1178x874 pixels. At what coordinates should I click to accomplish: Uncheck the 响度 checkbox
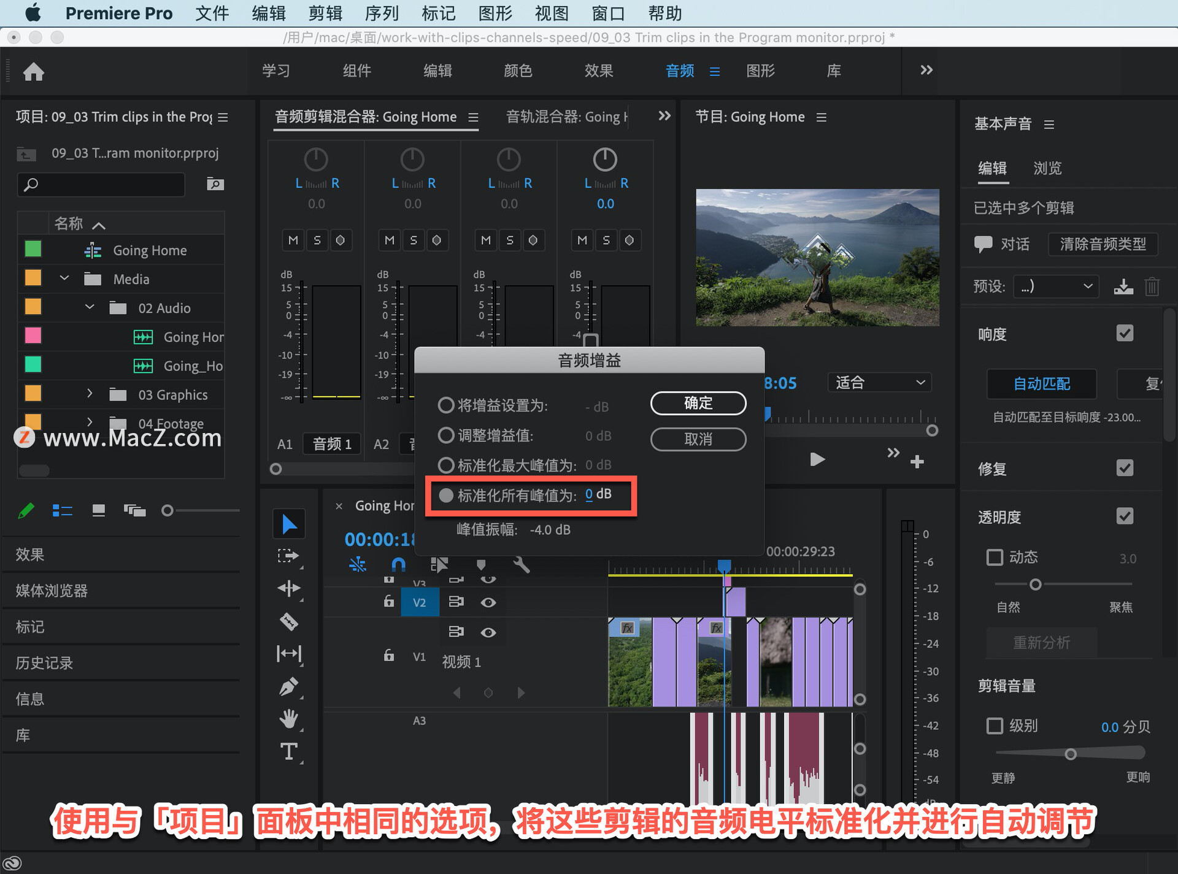1124,334
